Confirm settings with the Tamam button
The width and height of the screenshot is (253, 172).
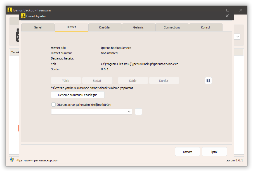[188, 152]
